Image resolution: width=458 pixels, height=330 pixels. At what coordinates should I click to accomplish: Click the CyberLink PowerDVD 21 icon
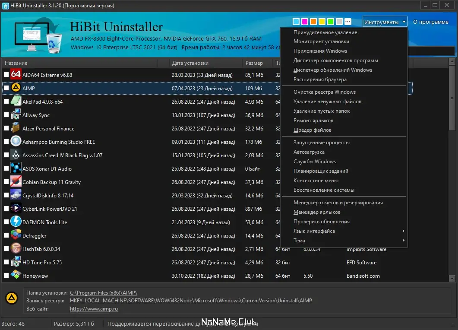click(16, 208)
